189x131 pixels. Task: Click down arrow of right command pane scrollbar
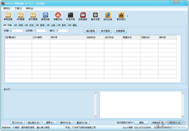(x=182, y=116)
